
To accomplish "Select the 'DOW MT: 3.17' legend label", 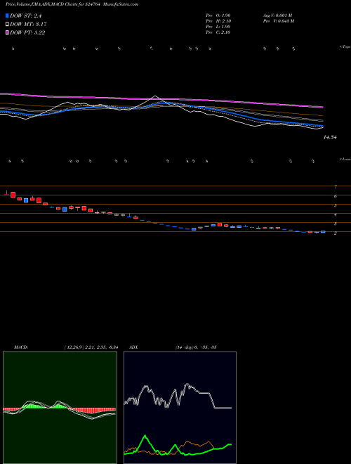I will tap(28, 24).
